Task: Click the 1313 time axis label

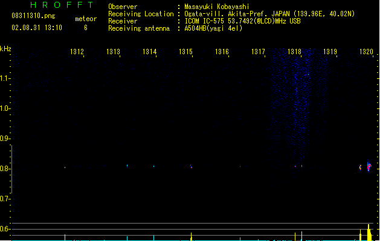Action: click(x=113, y=52)
